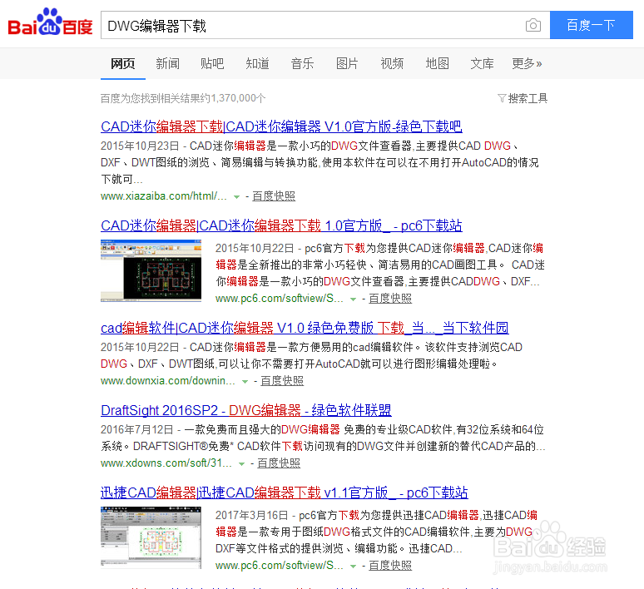Open DraftSight 2016SP2 DWG编辑器 result

coord(246,410)
